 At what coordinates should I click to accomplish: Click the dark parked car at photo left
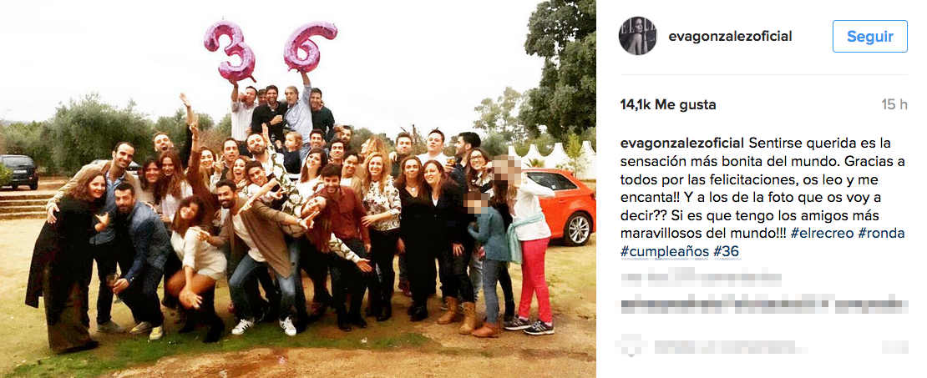19,171
